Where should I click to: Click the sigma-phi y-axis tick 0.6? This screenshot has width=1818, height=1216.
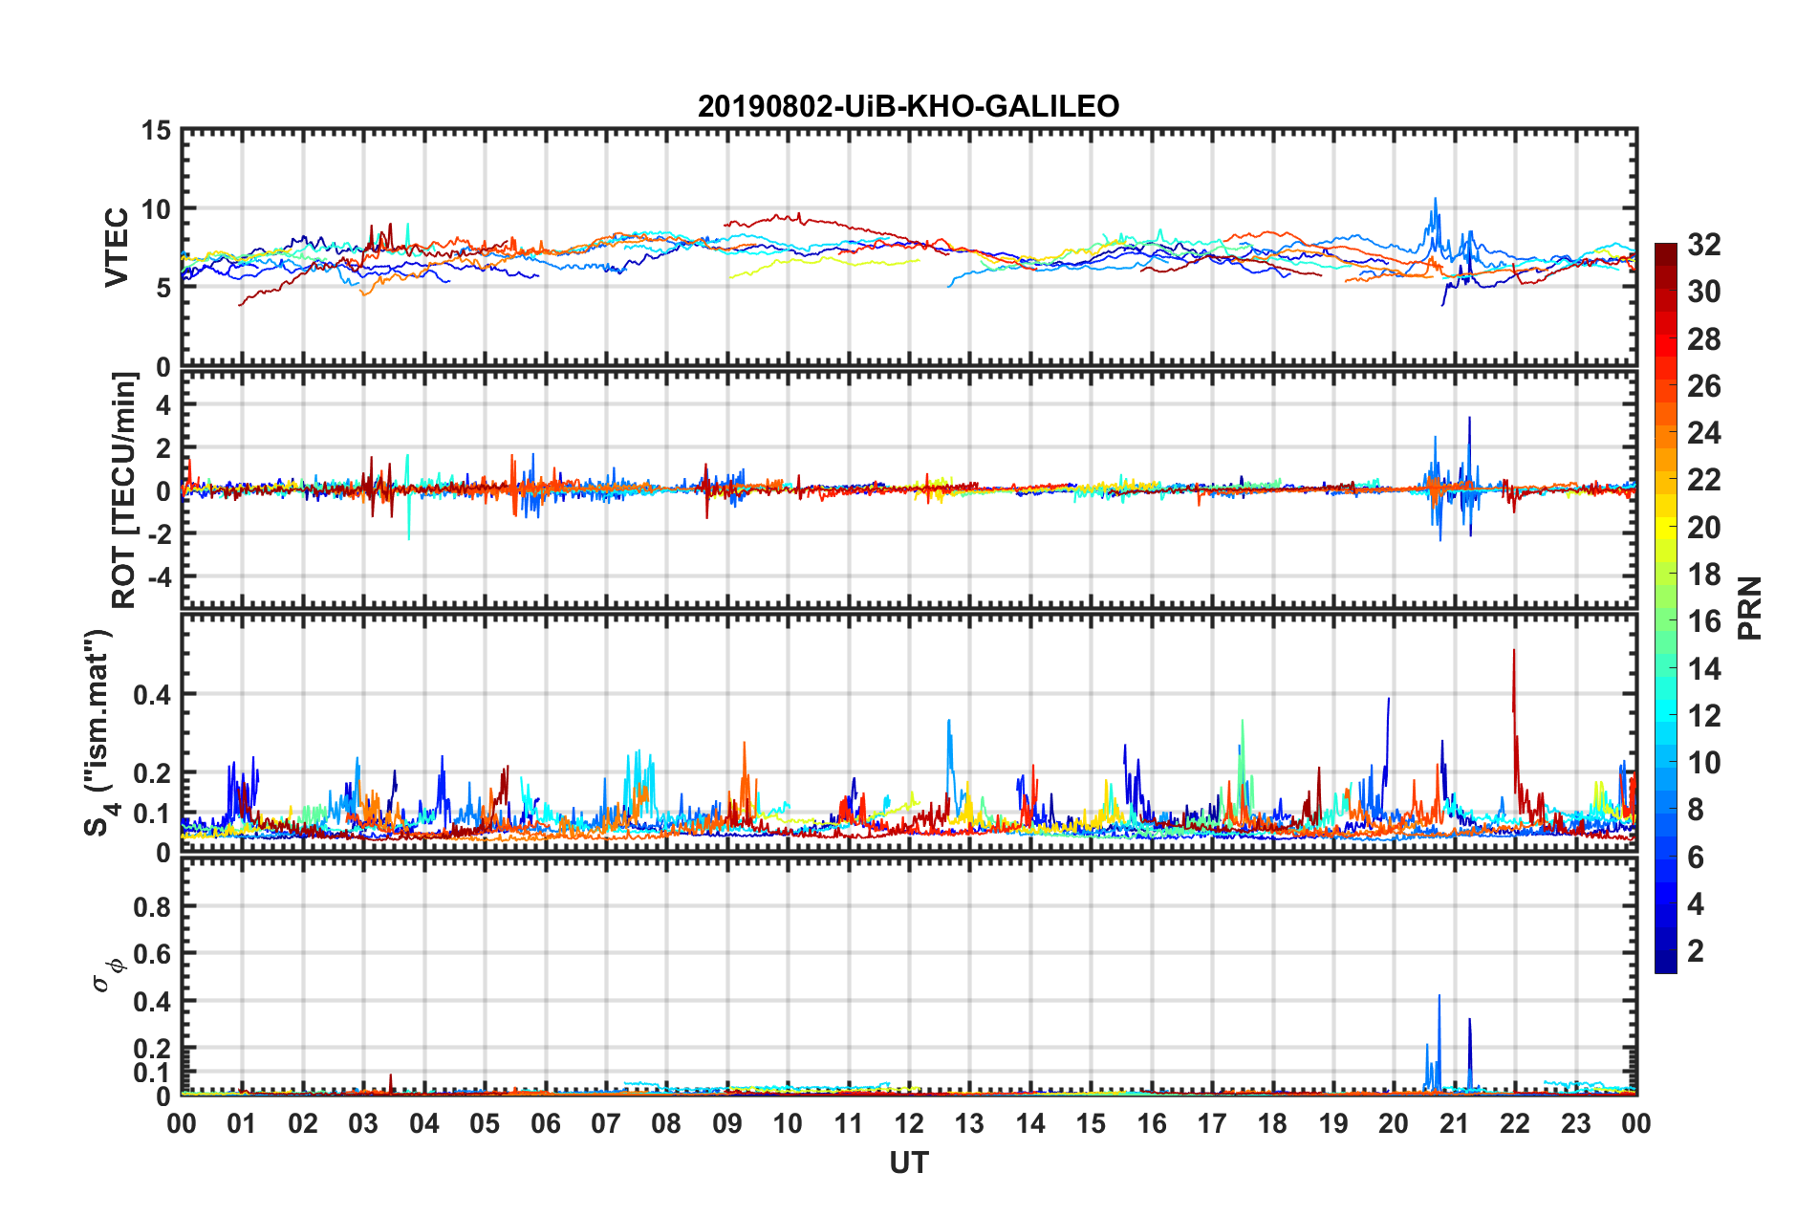152,953
